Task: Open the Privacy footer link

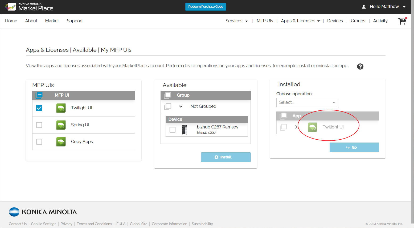Action: (66, 224)
